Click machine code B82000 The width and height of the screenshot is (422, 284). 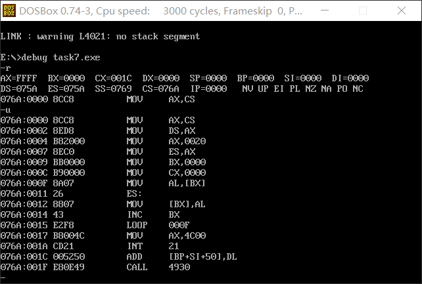click(69, 142)
